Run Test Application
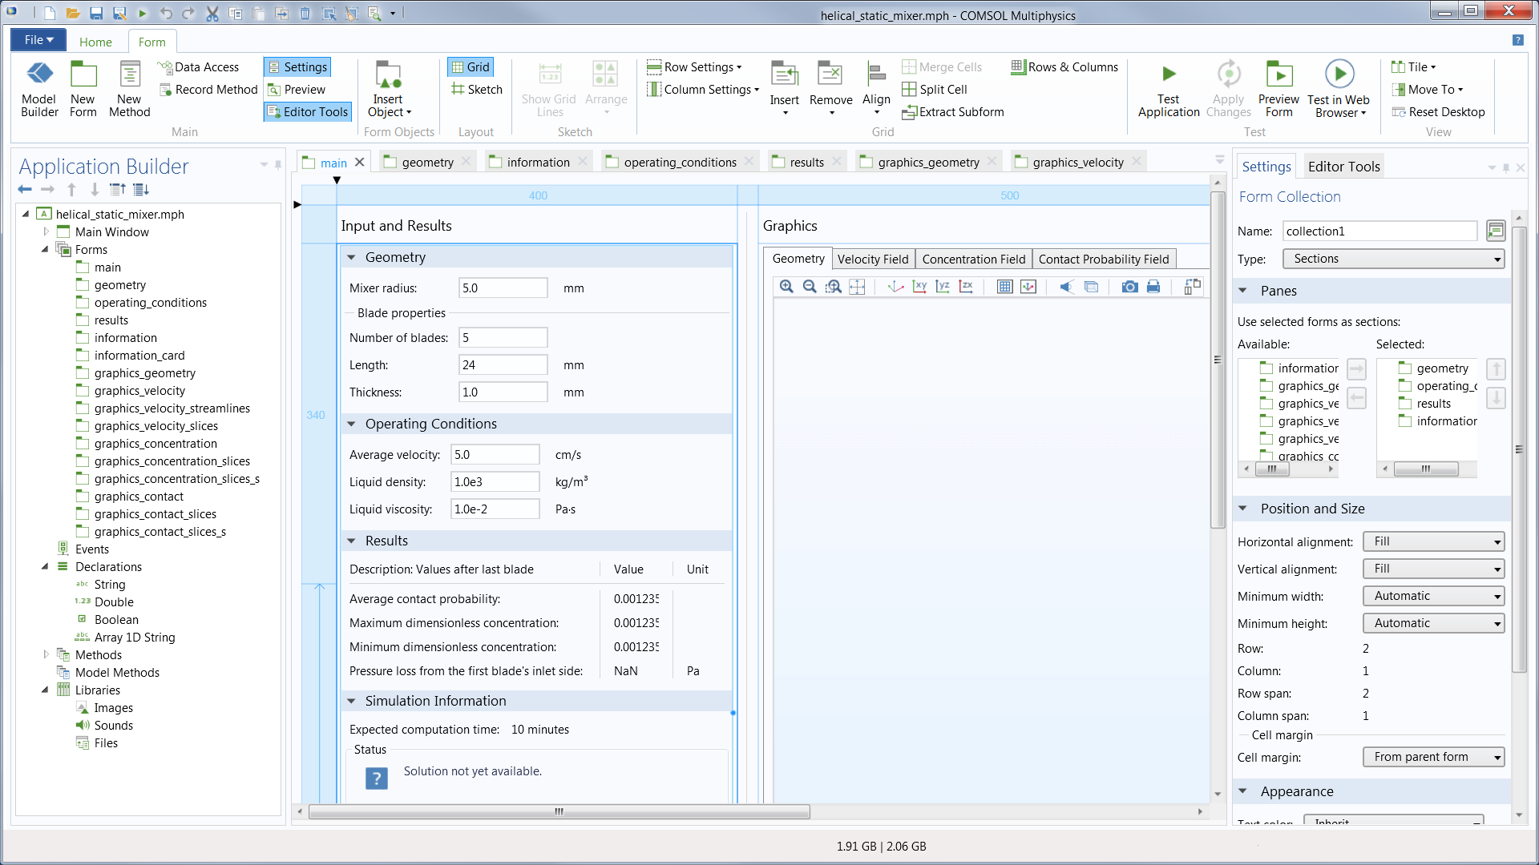The image size is (1539, 865). [1169, 88]
